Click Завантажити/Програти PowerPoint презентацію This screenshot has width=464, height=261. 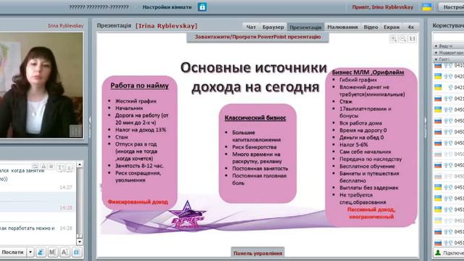258,37
